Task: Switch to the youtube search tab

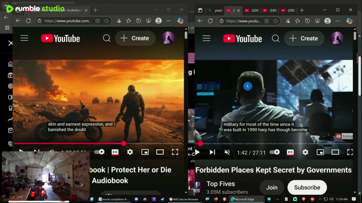Action: pyautogui.click(x=216, y=10)
